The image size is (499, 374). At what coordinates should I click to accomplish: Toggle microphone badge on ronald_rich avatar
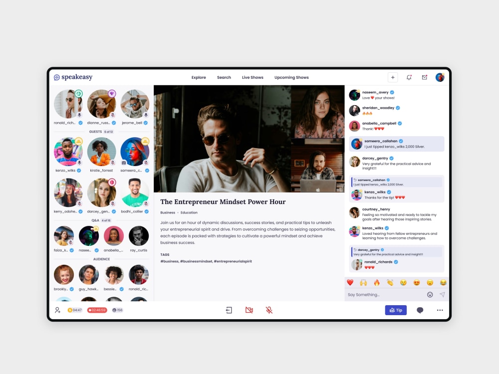click(x=79, y=115)
